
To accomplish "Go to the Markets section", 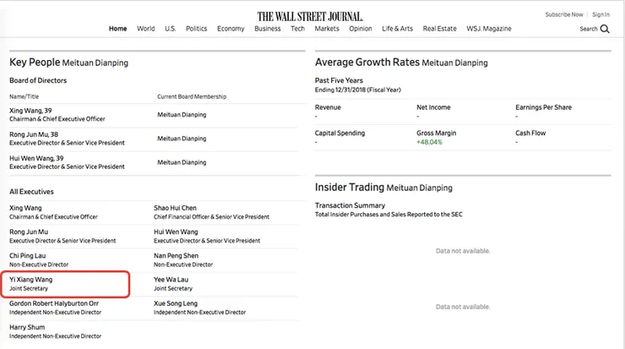I will pyautogui.click(x=327, y=29).
